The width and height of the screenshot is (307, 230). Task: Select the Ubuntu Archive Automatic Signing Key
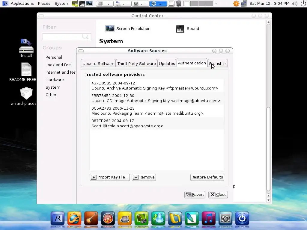click(157, 86)
